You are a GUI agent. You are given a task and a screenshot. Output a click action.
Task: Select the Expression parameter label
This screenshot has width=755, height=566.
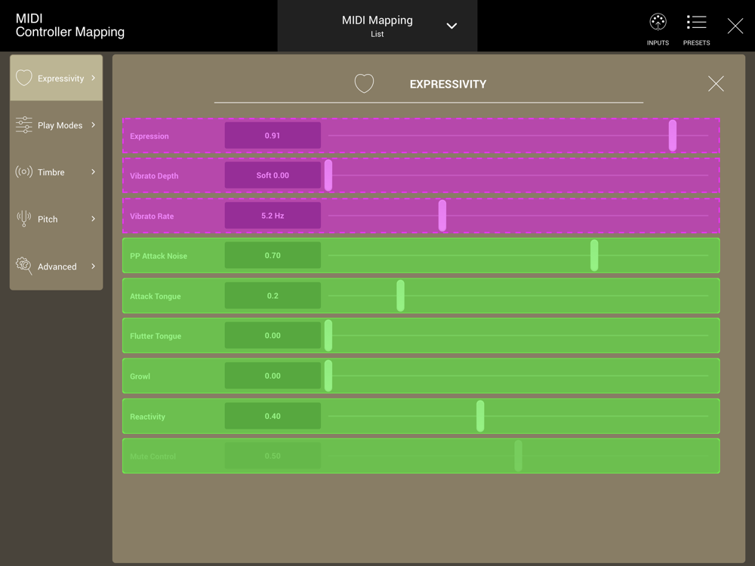149,136
